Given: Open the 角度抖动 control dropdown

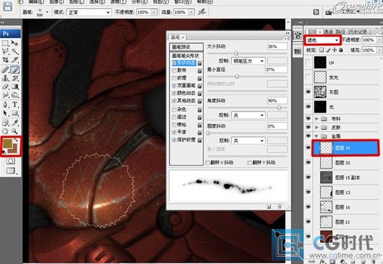Looking at the screenshot, I should pyautogui.click(x=248, y=115).
